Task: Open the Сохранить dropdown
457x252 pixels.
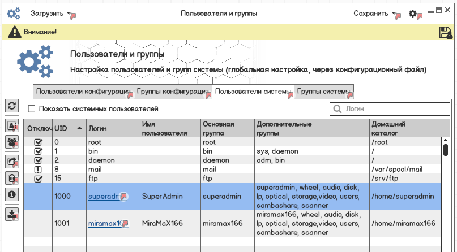Action: (x=376, y=14)
